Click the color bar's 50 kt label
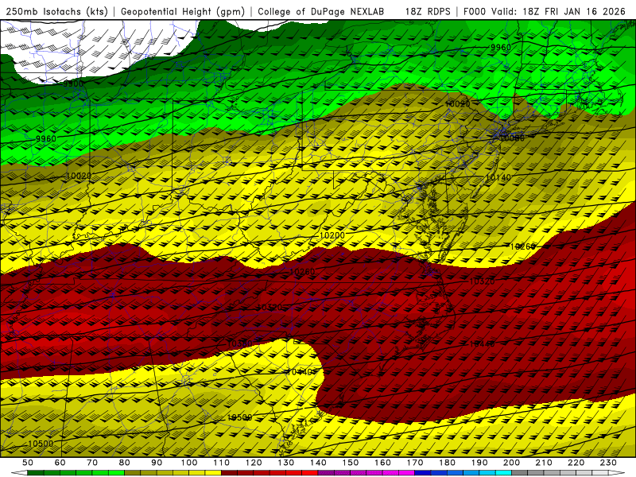This screenshot has width=636, height=477. pos(28,463)
